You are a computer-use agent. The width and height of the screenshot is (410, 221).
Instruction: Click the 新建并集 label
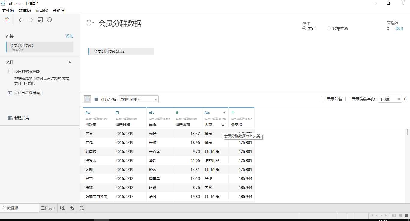(22, 118)
